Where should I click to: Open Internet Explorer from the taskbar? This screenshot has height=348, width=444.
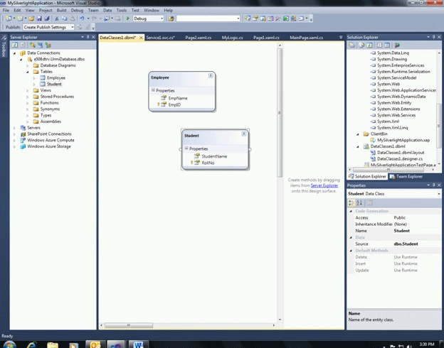pyautogui.click(x=31, y=344)
